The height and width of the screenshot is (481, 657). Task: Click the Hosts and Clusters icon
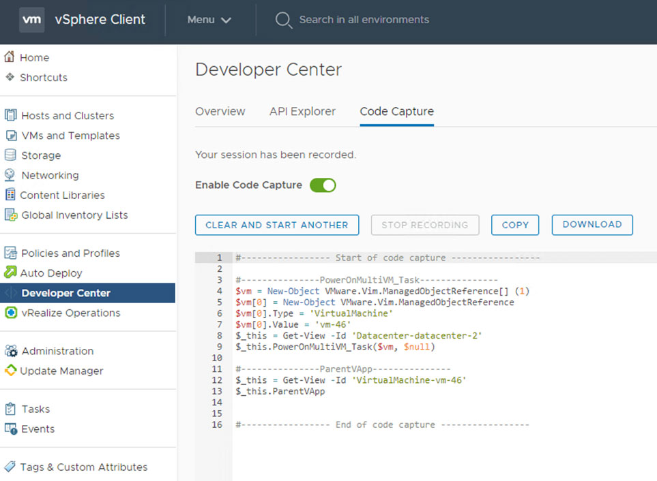(10, 115)
